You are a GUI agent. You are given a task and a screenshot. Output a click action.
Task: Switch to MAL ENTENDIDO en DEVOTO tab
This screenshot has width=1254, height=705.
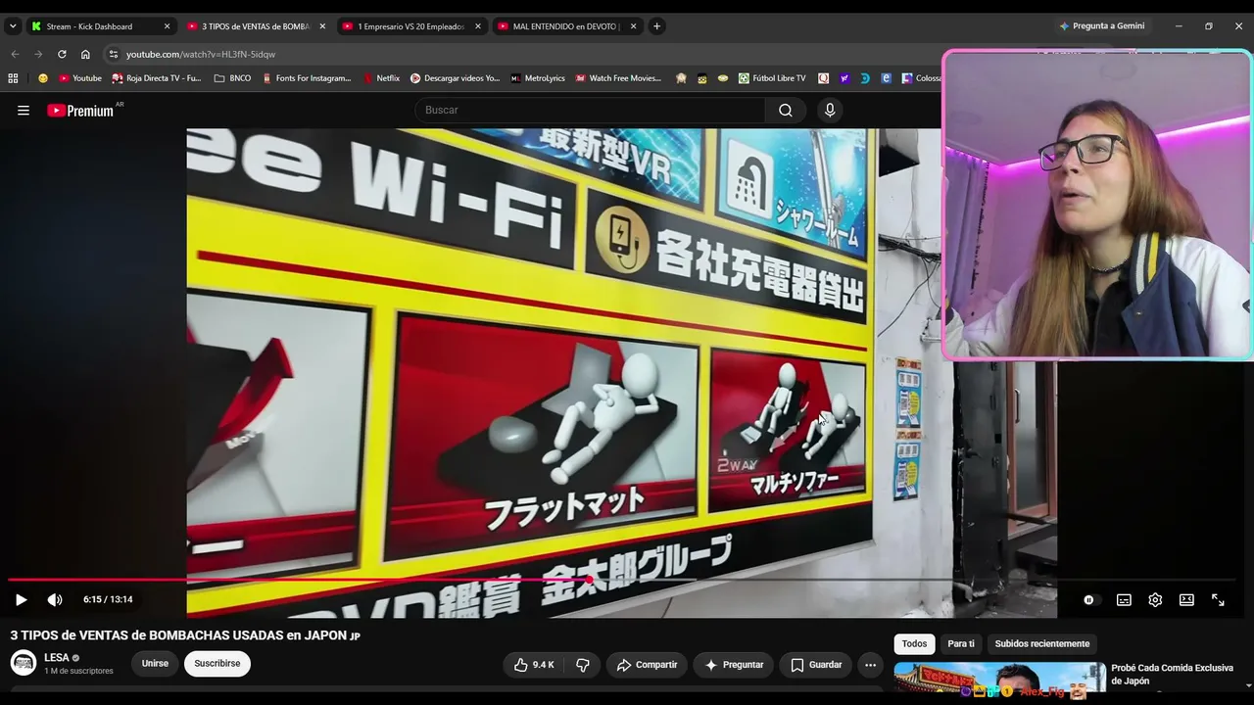point(566,26)
